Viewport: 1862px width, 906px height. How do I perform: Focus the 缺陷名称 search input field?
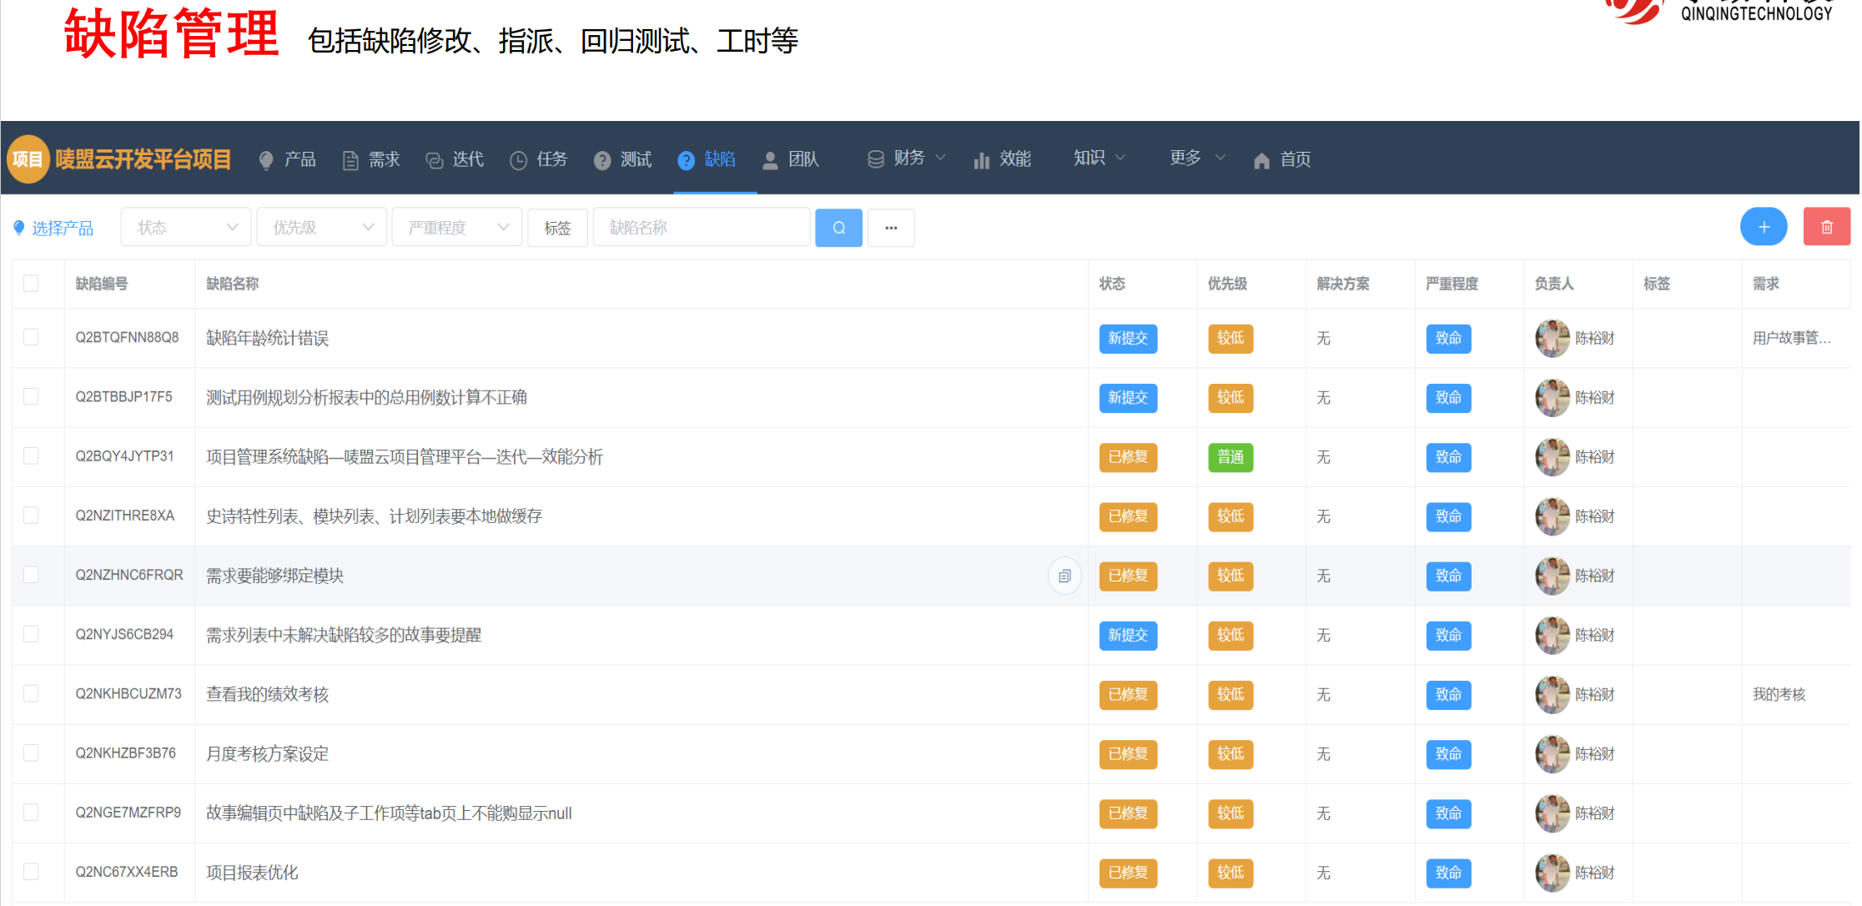click(x=701, y=228)
